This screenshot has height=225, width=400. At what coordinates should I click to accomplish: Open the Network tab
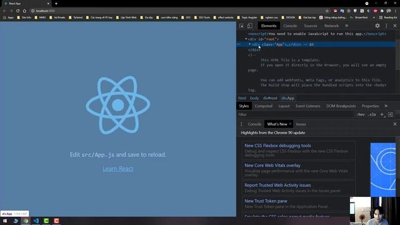point(331,26)
